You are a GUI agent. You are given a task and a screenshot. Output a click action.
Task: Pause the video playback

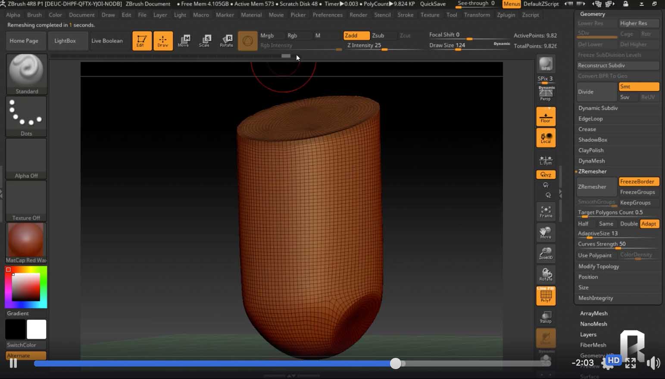tap(13, 363)
